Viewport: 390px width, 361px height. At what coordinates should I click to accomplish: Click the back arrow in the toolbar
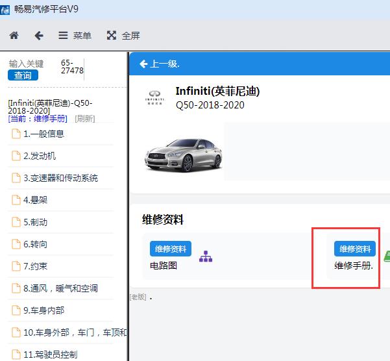coord(39,36)
